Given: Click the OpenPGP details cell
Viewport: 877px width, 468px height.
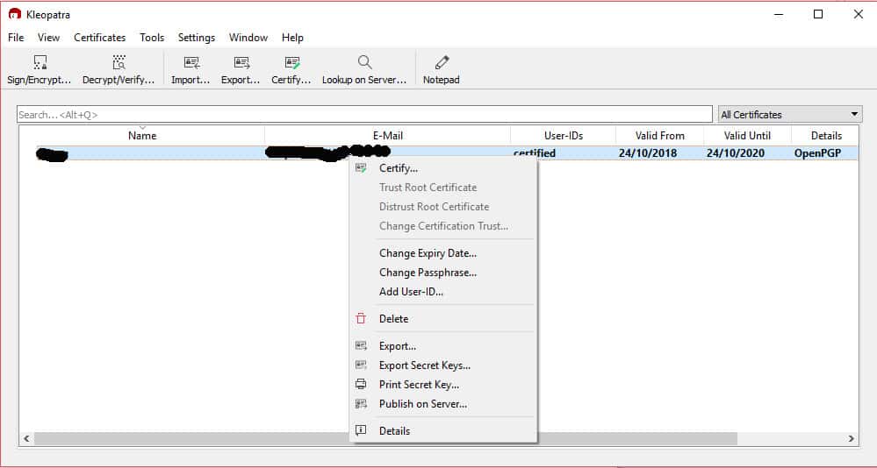Looking at the screenshot, I should coord(817,153).
